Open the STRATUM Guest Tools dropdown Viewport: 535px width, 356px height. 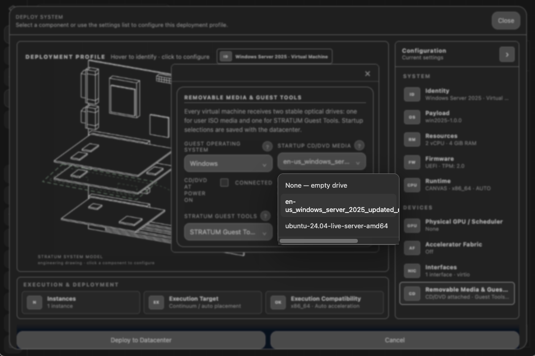pos(228,232)
